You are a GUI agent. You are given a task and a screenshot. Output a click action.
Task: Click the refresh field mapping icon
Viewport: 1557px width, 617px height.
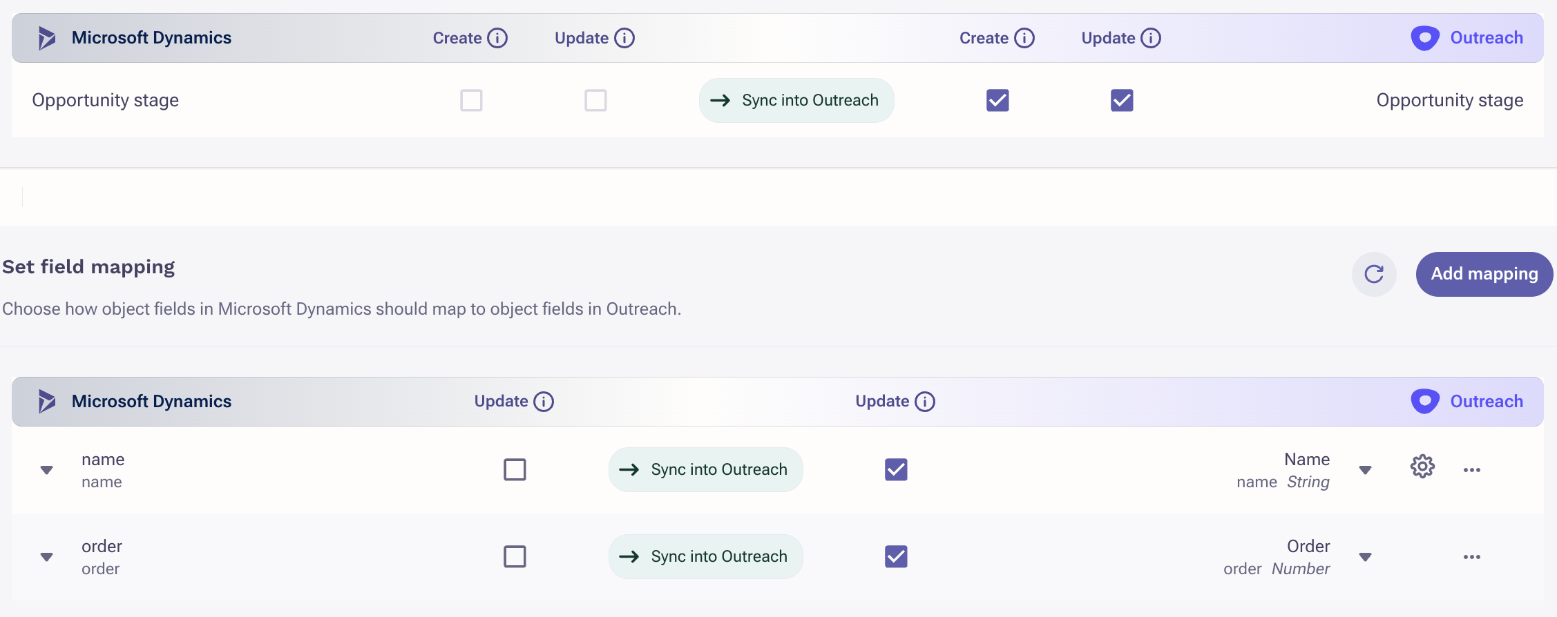pyautogui.click(x=1374, y=274)
